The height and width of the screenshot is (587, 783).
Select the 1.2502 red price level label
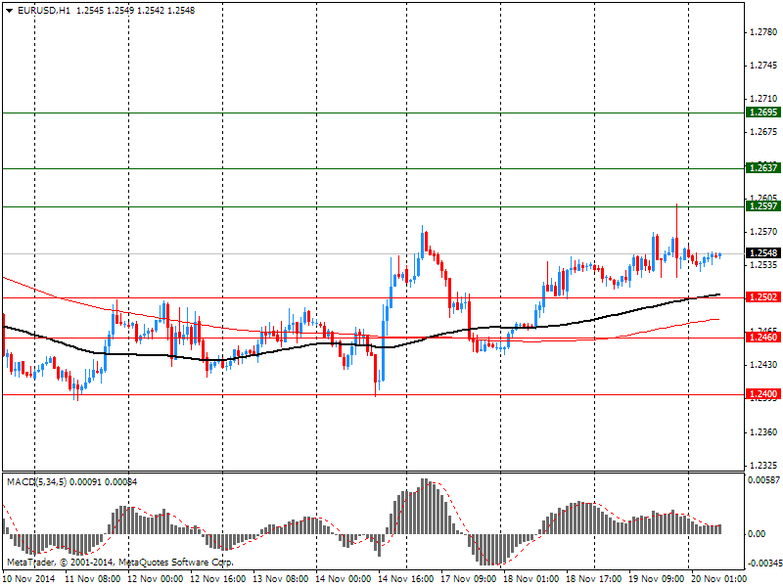click(763, 297)
